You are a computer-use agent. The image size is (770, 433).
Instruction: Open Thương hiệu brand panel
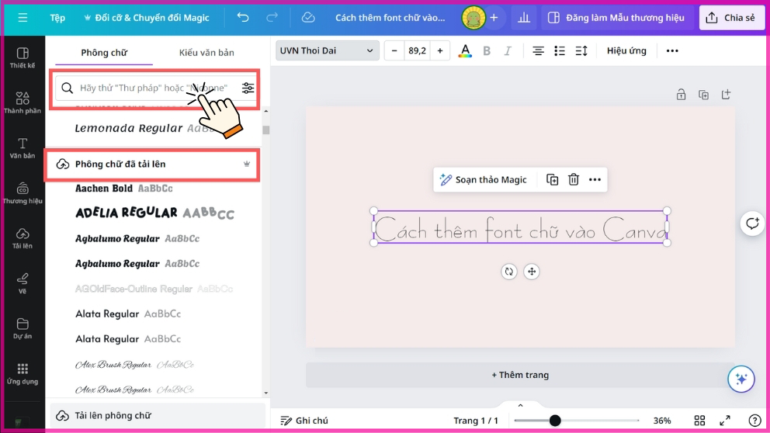point(23,193)
